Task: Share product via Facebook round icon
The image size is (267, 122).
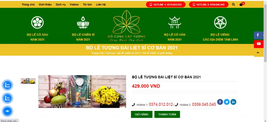Action: pos(220,102)
